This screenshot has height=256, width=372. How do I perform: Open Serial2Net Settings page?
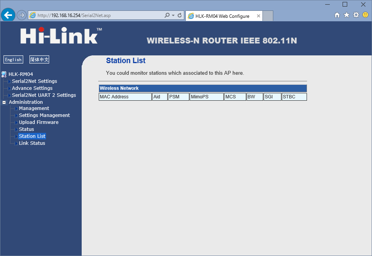pyautogui.click(x=34, y=81)
